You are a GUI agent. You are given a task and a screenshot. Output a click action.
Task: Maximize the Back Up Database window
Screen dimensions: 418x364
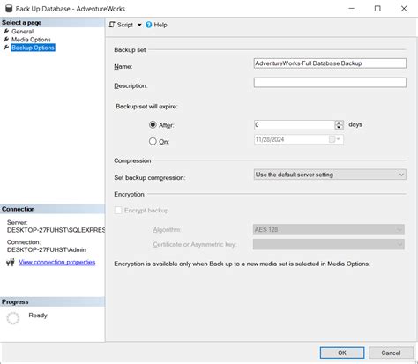click(377, 9)
